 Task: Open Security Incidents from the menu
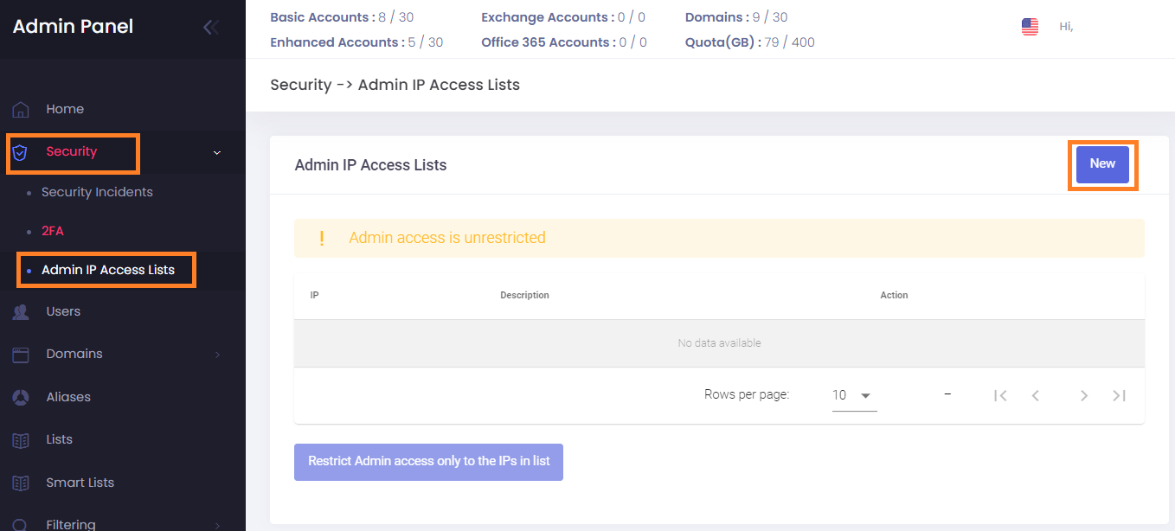pyautogui.click(x=96, y=191)
